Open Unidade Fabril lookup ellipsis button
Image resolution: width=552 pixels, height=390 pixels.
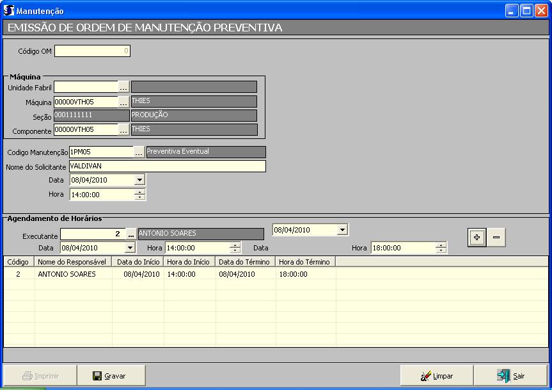click(123, 87)
